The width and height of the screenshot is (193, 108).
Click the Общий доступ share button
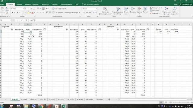click(186, 4)
